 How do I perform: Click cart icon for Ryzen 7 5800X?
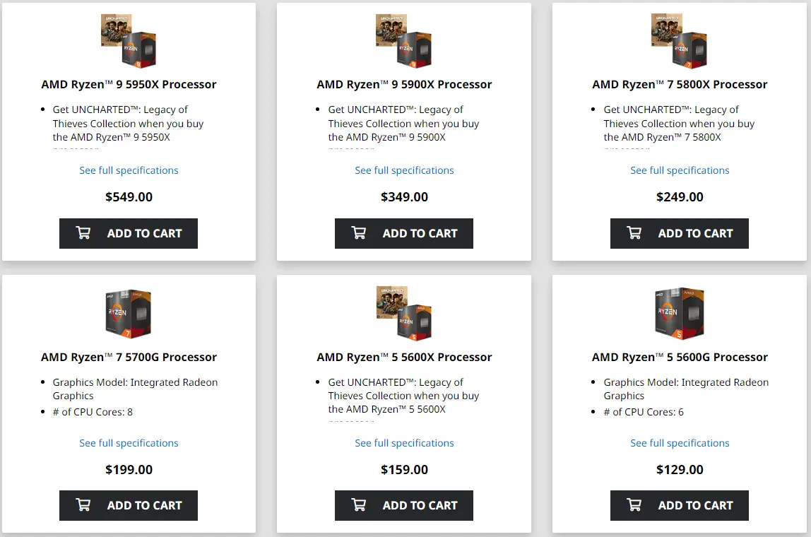click(634, 233)
